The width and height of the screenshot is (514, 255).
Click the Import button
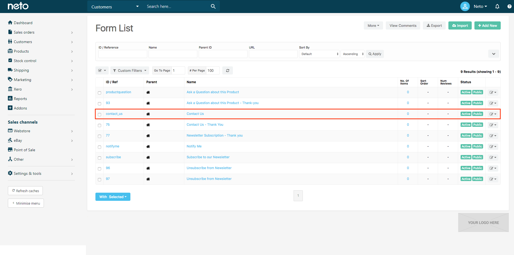coord(460,25)
